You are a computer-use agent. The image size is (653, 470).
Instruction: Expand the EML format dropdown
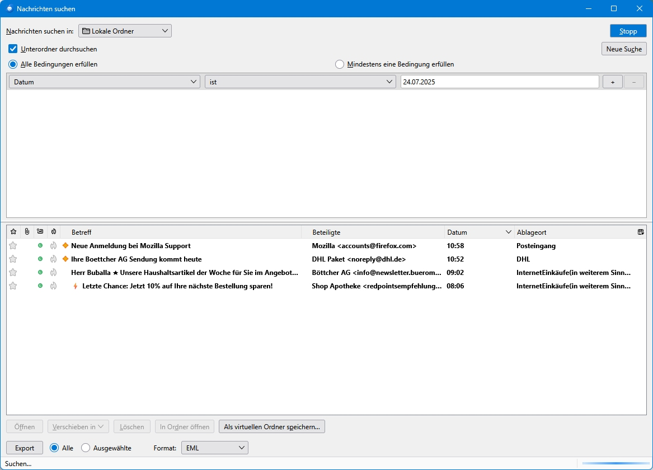215,448
